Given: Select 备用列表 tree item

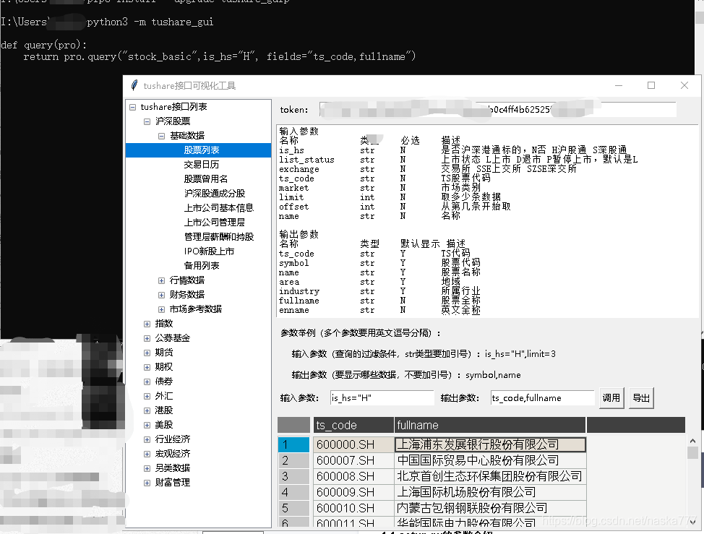Looking at the screenshot, I should [x=202, y=266].
